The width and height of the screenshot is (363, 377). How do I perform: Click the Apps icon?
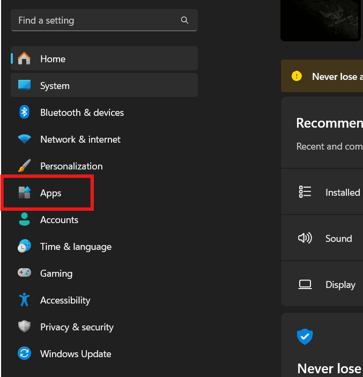point(25,193)
